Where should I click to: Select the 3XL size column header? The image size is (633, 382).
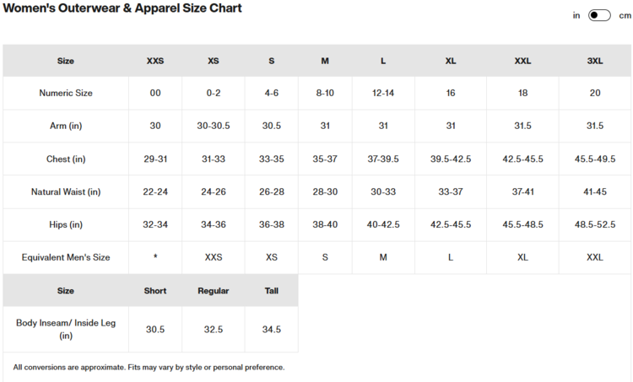point(595,61)
